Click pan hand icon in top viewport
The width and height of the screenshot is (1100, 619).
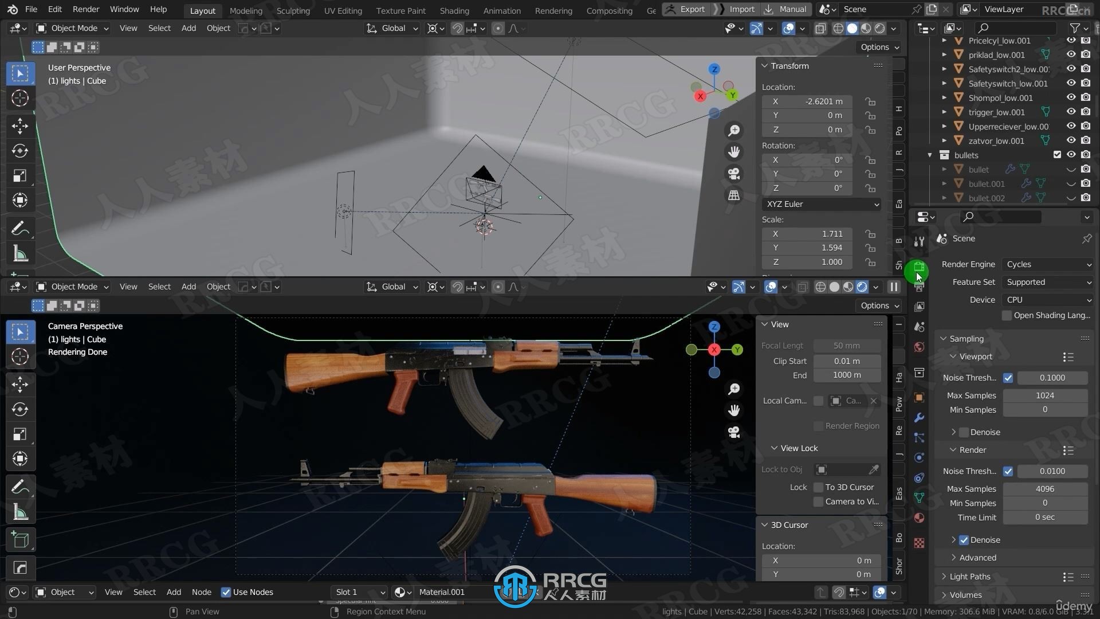coord(734,152)
